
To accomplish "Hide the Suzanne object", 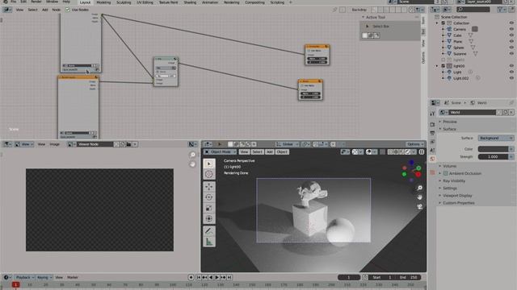I will pyautogui.click(x=511, y=54).
